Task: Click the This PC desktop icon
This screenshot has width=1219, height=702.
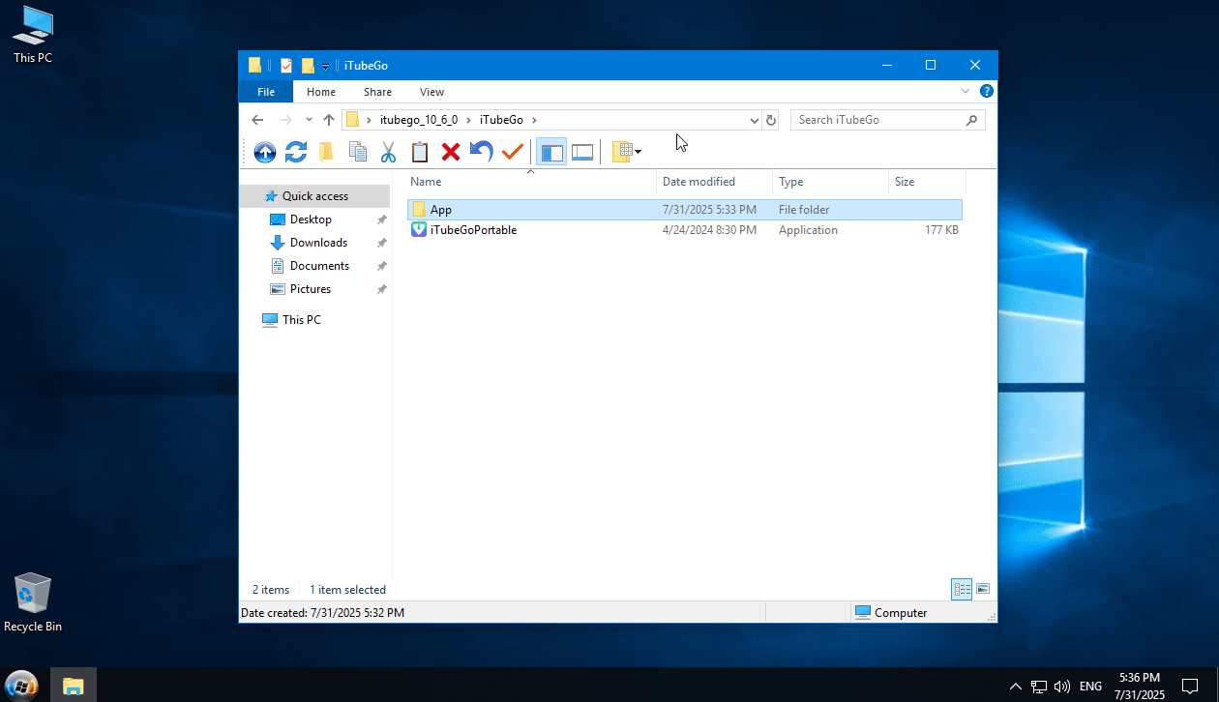Action: coord(33,35)
